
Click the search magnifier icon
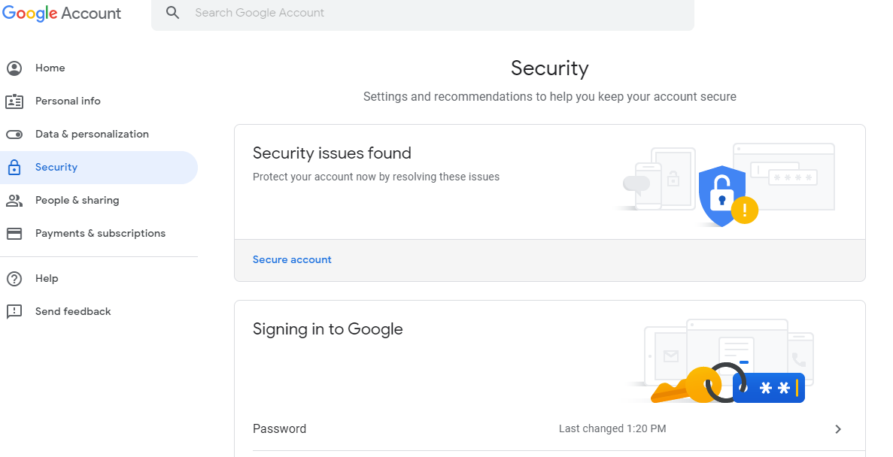173,13
